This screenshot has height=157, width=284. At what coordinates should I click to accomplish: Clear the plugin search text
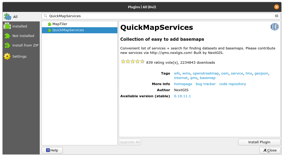(276, 16)
